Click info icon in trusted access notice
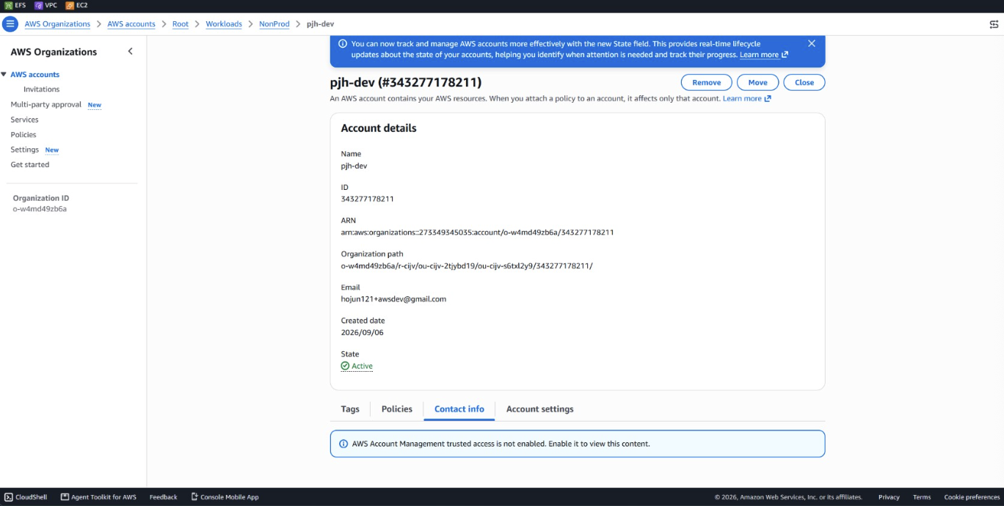 coord(343,444)
